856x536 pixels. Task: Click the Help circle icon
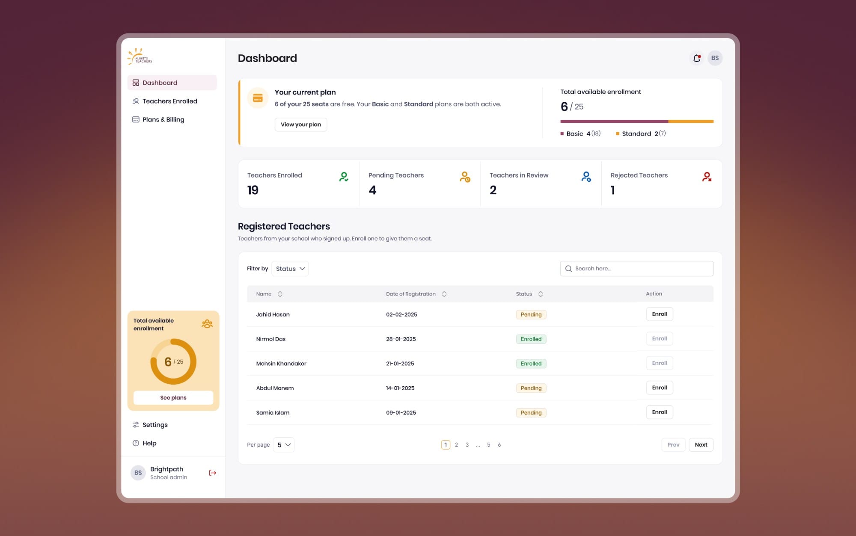point(136,443)
